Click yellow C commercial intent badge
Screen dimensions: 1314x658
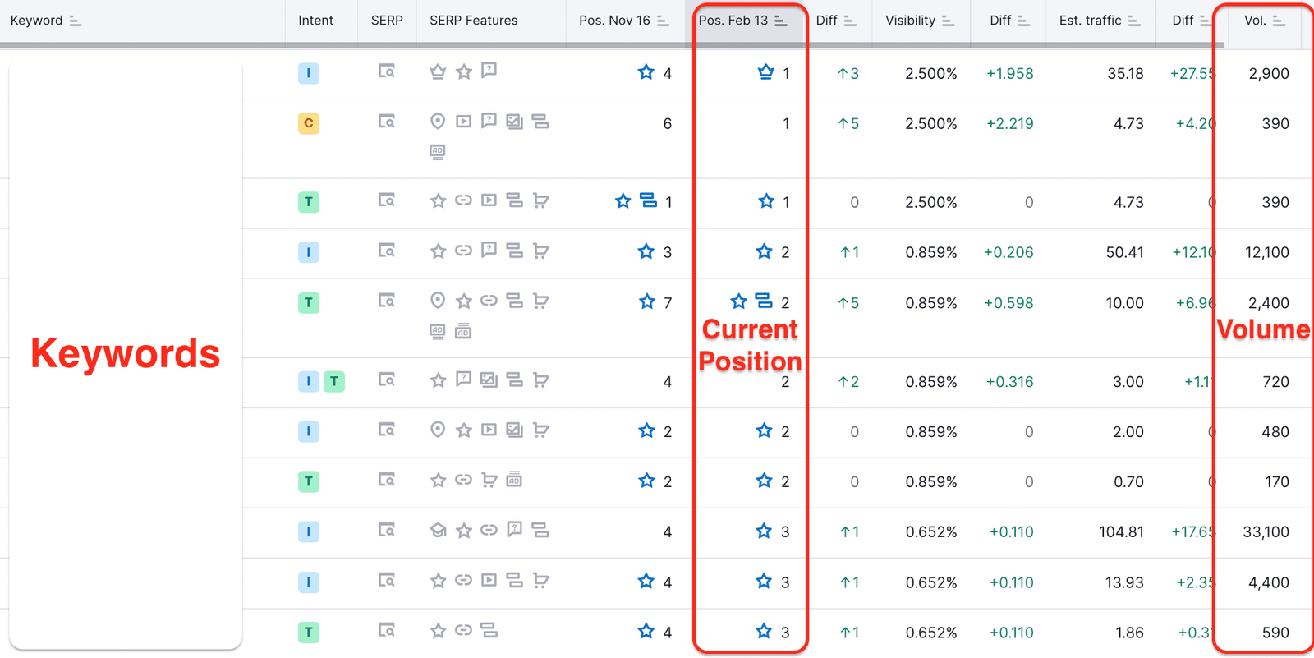(309, 123)
